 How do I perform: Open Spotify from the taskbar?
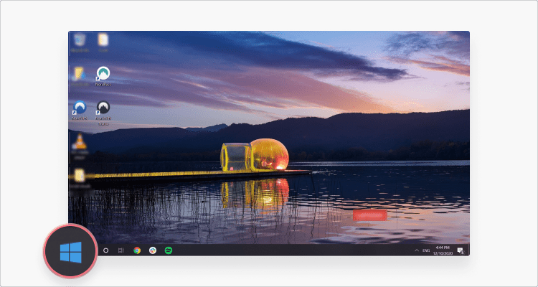(169, 250)
